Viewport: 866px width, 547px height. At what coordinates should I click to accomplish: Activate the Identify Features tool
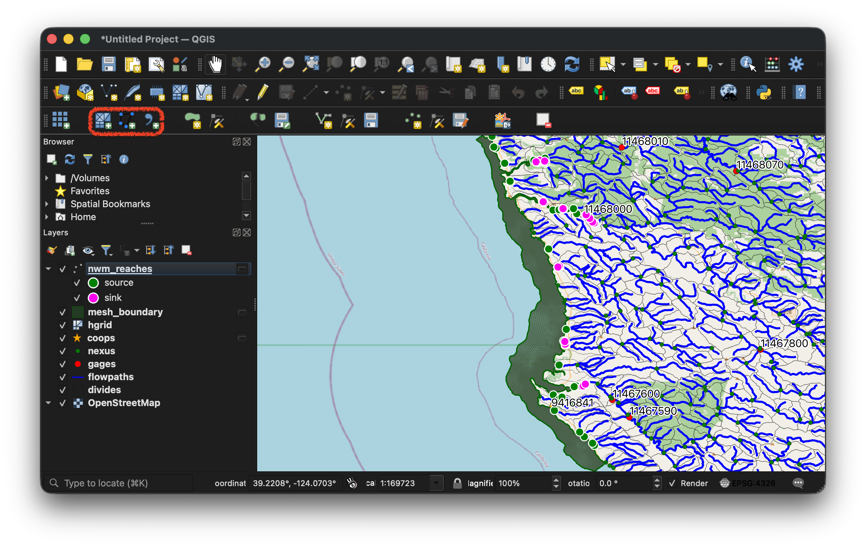(x=748, y=65)
